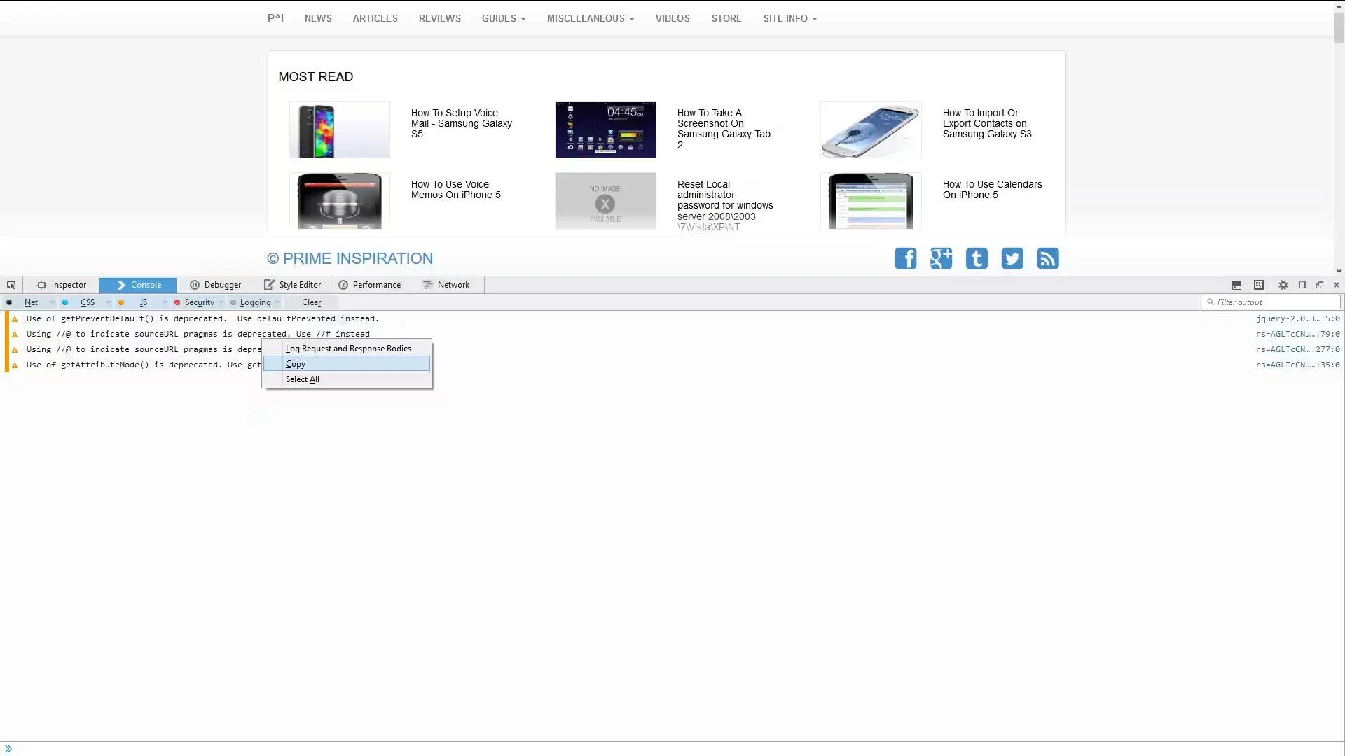Activate the element picker icon in devtools
This screenshot has width=1345, height=756.
point(11,285)
